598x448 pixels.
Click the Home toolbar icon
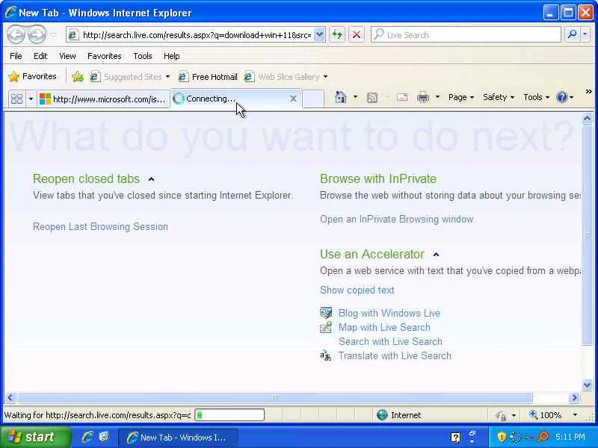(x=341, y=97)
